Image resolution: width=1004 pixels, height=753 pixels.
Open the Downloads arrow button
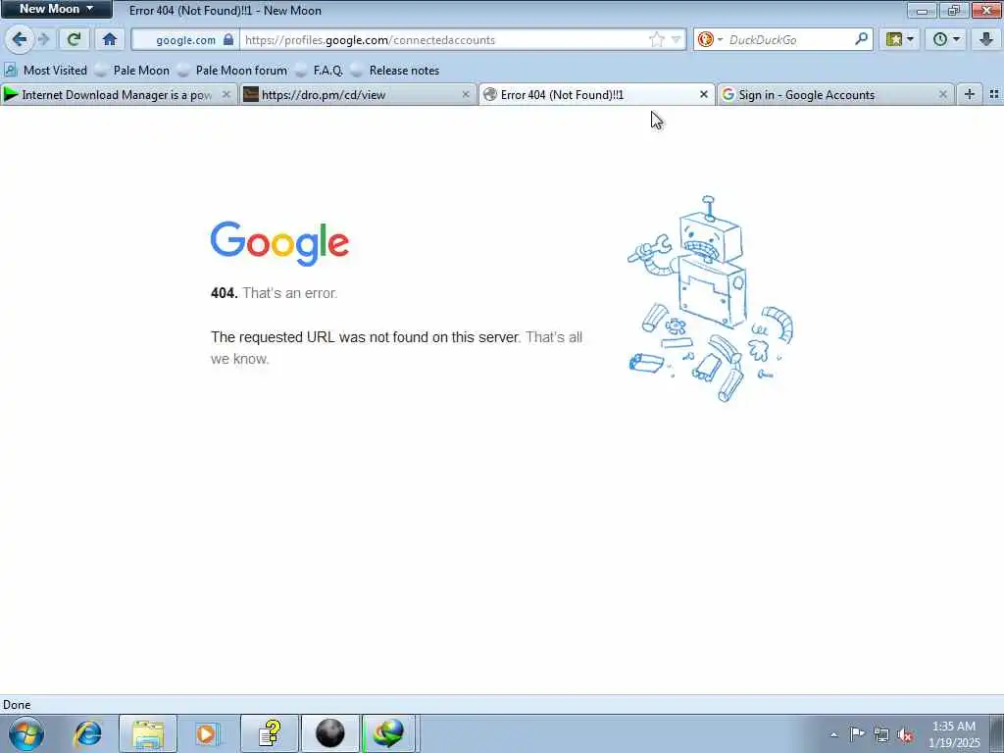tap(986, 39)
